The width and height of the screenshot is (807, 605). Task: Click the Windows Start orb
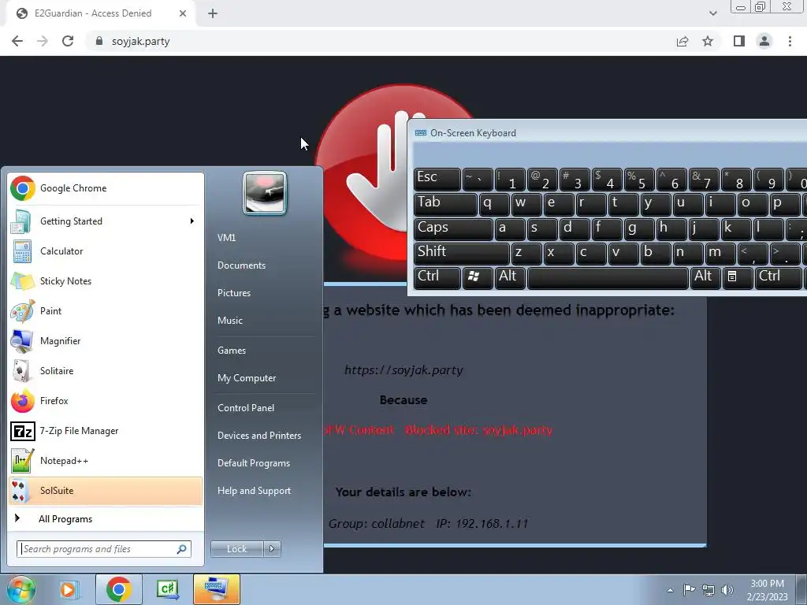tap(20, 589)
